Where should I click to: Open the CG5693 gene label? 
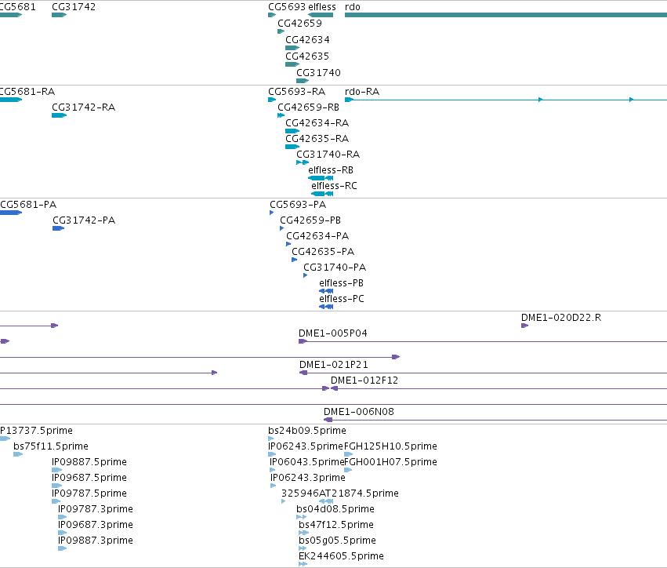pos(287,7)
